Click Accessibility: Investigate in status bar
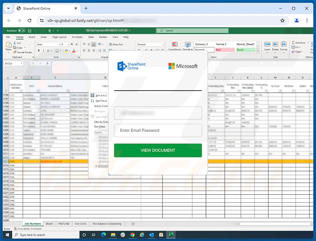 28,229
